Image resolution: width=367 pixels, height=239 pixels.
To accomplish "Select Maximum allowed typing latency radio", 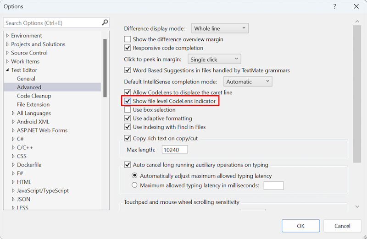I will (x=134, y=185).
